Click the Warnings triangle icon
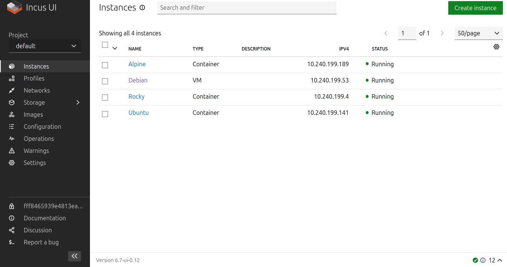507x267 pixels. 12,151
